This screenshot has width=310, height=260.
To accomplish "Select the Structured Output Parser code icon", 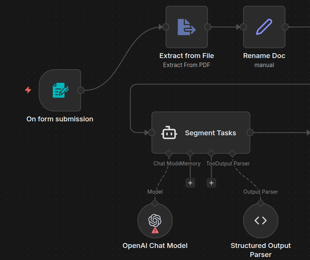I will tap(261, 220).
